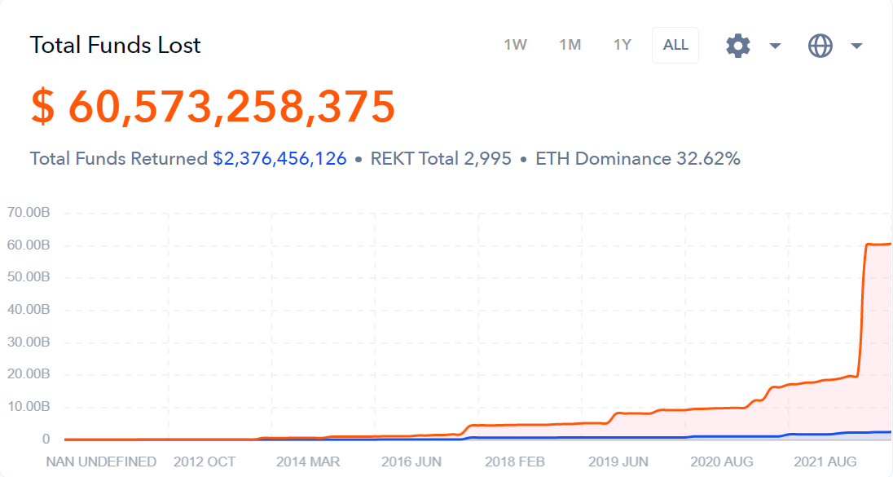Click the orange line's 60B plateau
The width and height of the screenshot is (893, 477).
click(x=879, y=245)
